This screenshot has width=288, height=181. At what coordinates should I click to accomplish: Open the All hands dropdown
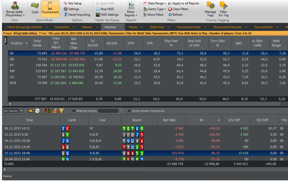[14, 111]
